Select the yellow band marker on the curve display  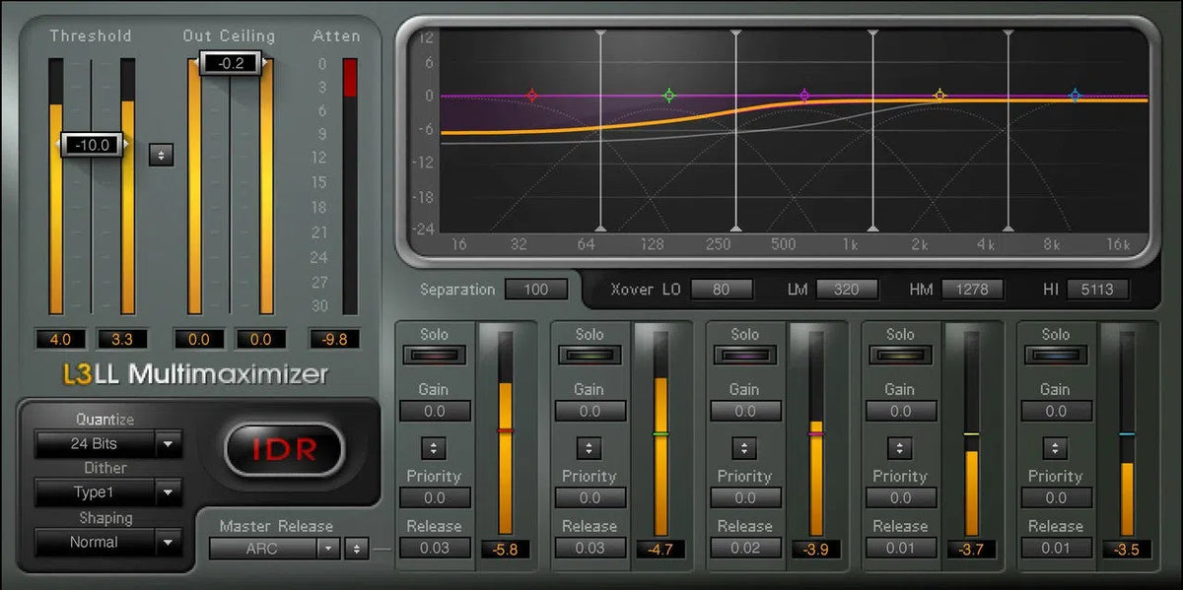coord(939,93)
